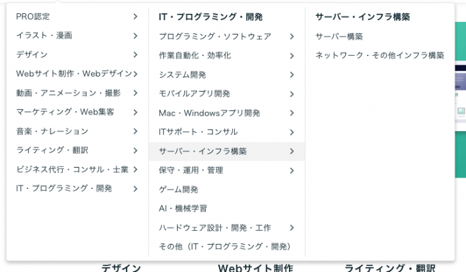Select Webサイト制作・Webデザイン category
Image resolution: width=466 pixels, height=272 pixels.
click(73, 74)
